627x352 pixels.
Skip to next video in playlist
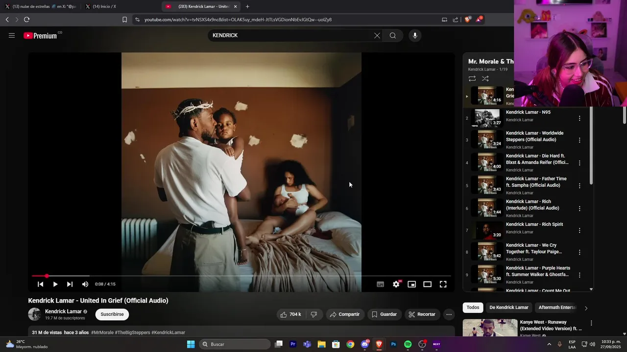tap(70, 284)
